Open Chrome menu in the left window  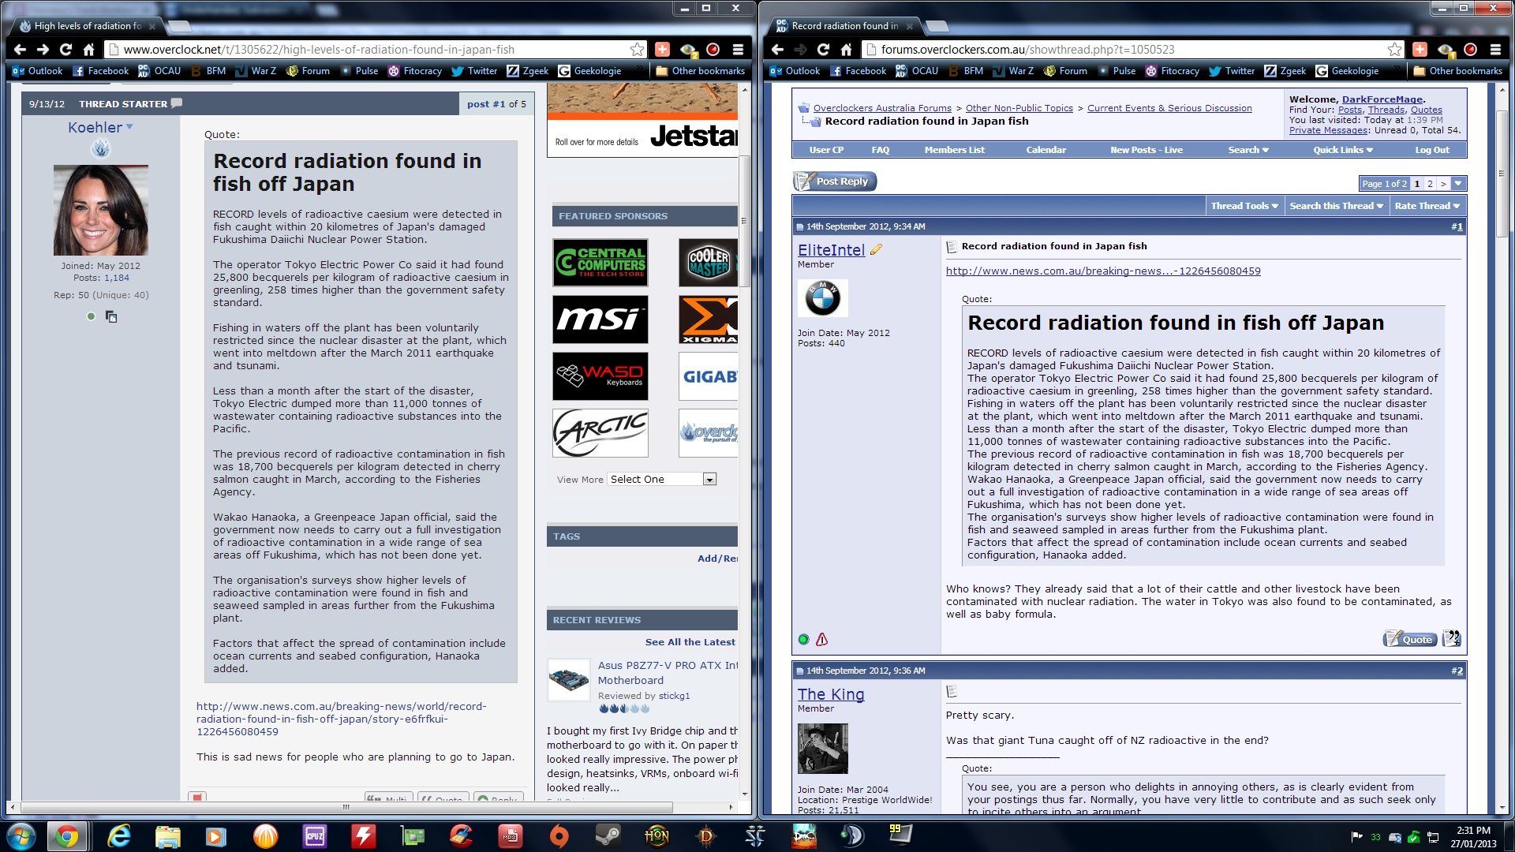(x=738, y=49)
